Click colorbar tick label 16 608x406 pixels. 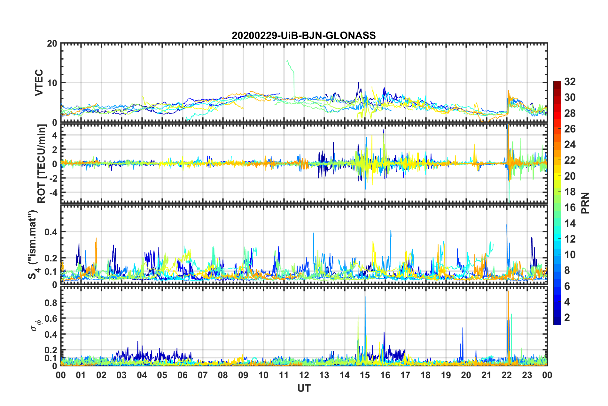tap(570, 207)
